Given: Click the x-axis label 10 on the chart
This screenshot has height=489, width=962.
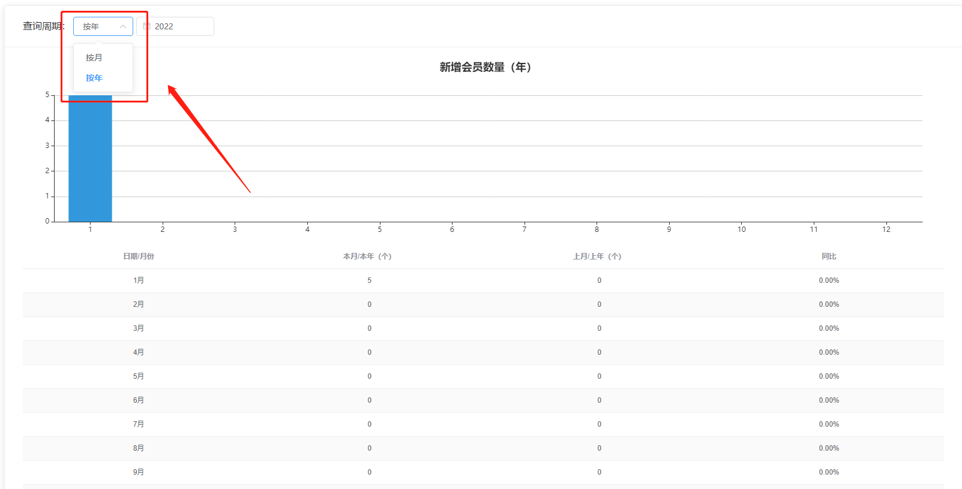Looking at the screenshot, I should tap(742, 230).
